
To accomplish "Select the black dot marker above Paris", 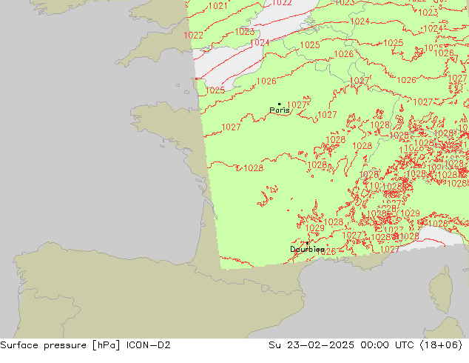I will click(x=280, y=104).
